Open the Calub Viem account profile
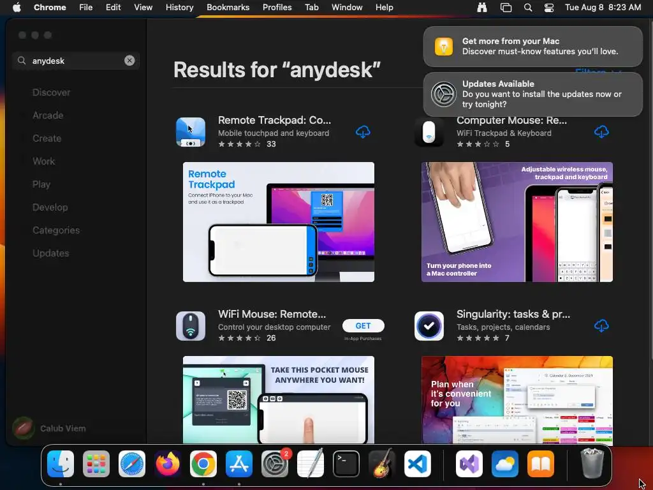 tap(49, 428)
